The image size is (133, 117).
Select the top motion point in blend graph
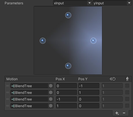(x=68, y=15)
